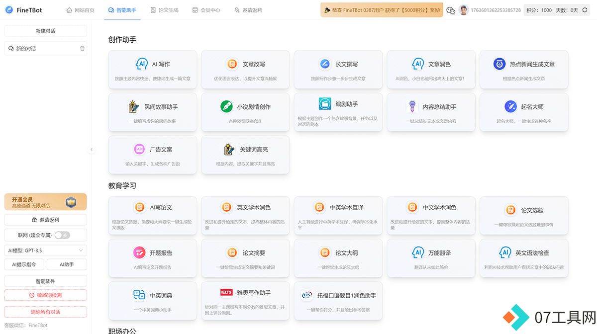Click the user ID 1763601362253385728

click(x=496, y=10)
